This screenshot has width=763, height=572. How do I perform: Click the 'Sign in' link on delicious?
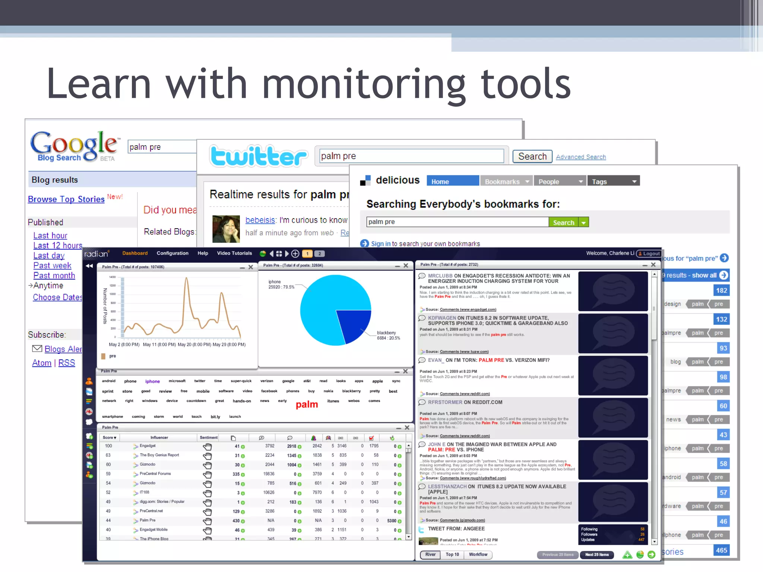click(380, 244)
